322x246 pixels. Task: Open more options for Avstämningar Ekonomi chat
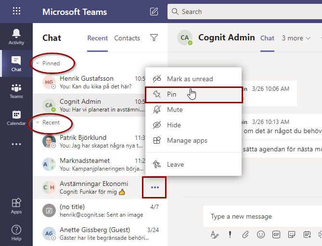click(155, 187)
